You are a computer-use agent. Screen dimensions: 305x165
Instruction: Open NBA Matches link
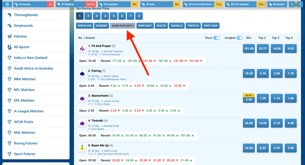point(24,79)
